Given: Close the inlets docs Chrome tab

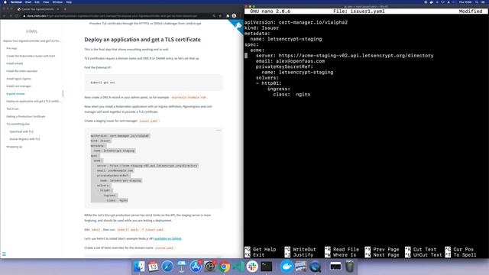Looking at the screenshot, I should [58, 9].
